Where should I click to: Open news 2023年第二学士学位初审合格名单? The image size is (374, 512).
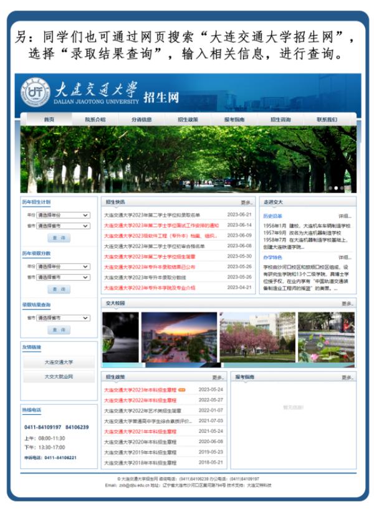(x=154, y=246)
